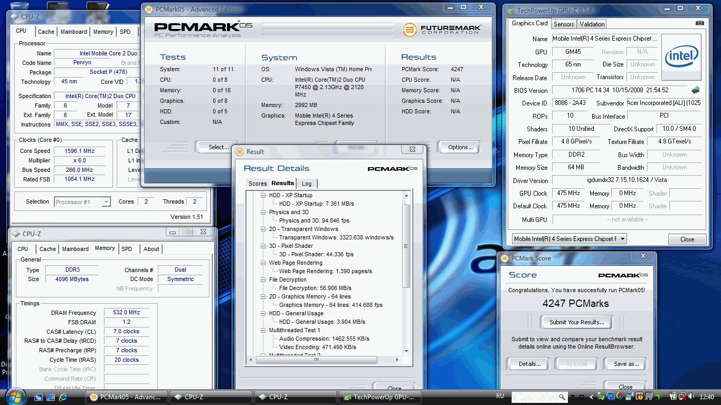Click the 12:40 taskbar clock

(x=707, y=397)
